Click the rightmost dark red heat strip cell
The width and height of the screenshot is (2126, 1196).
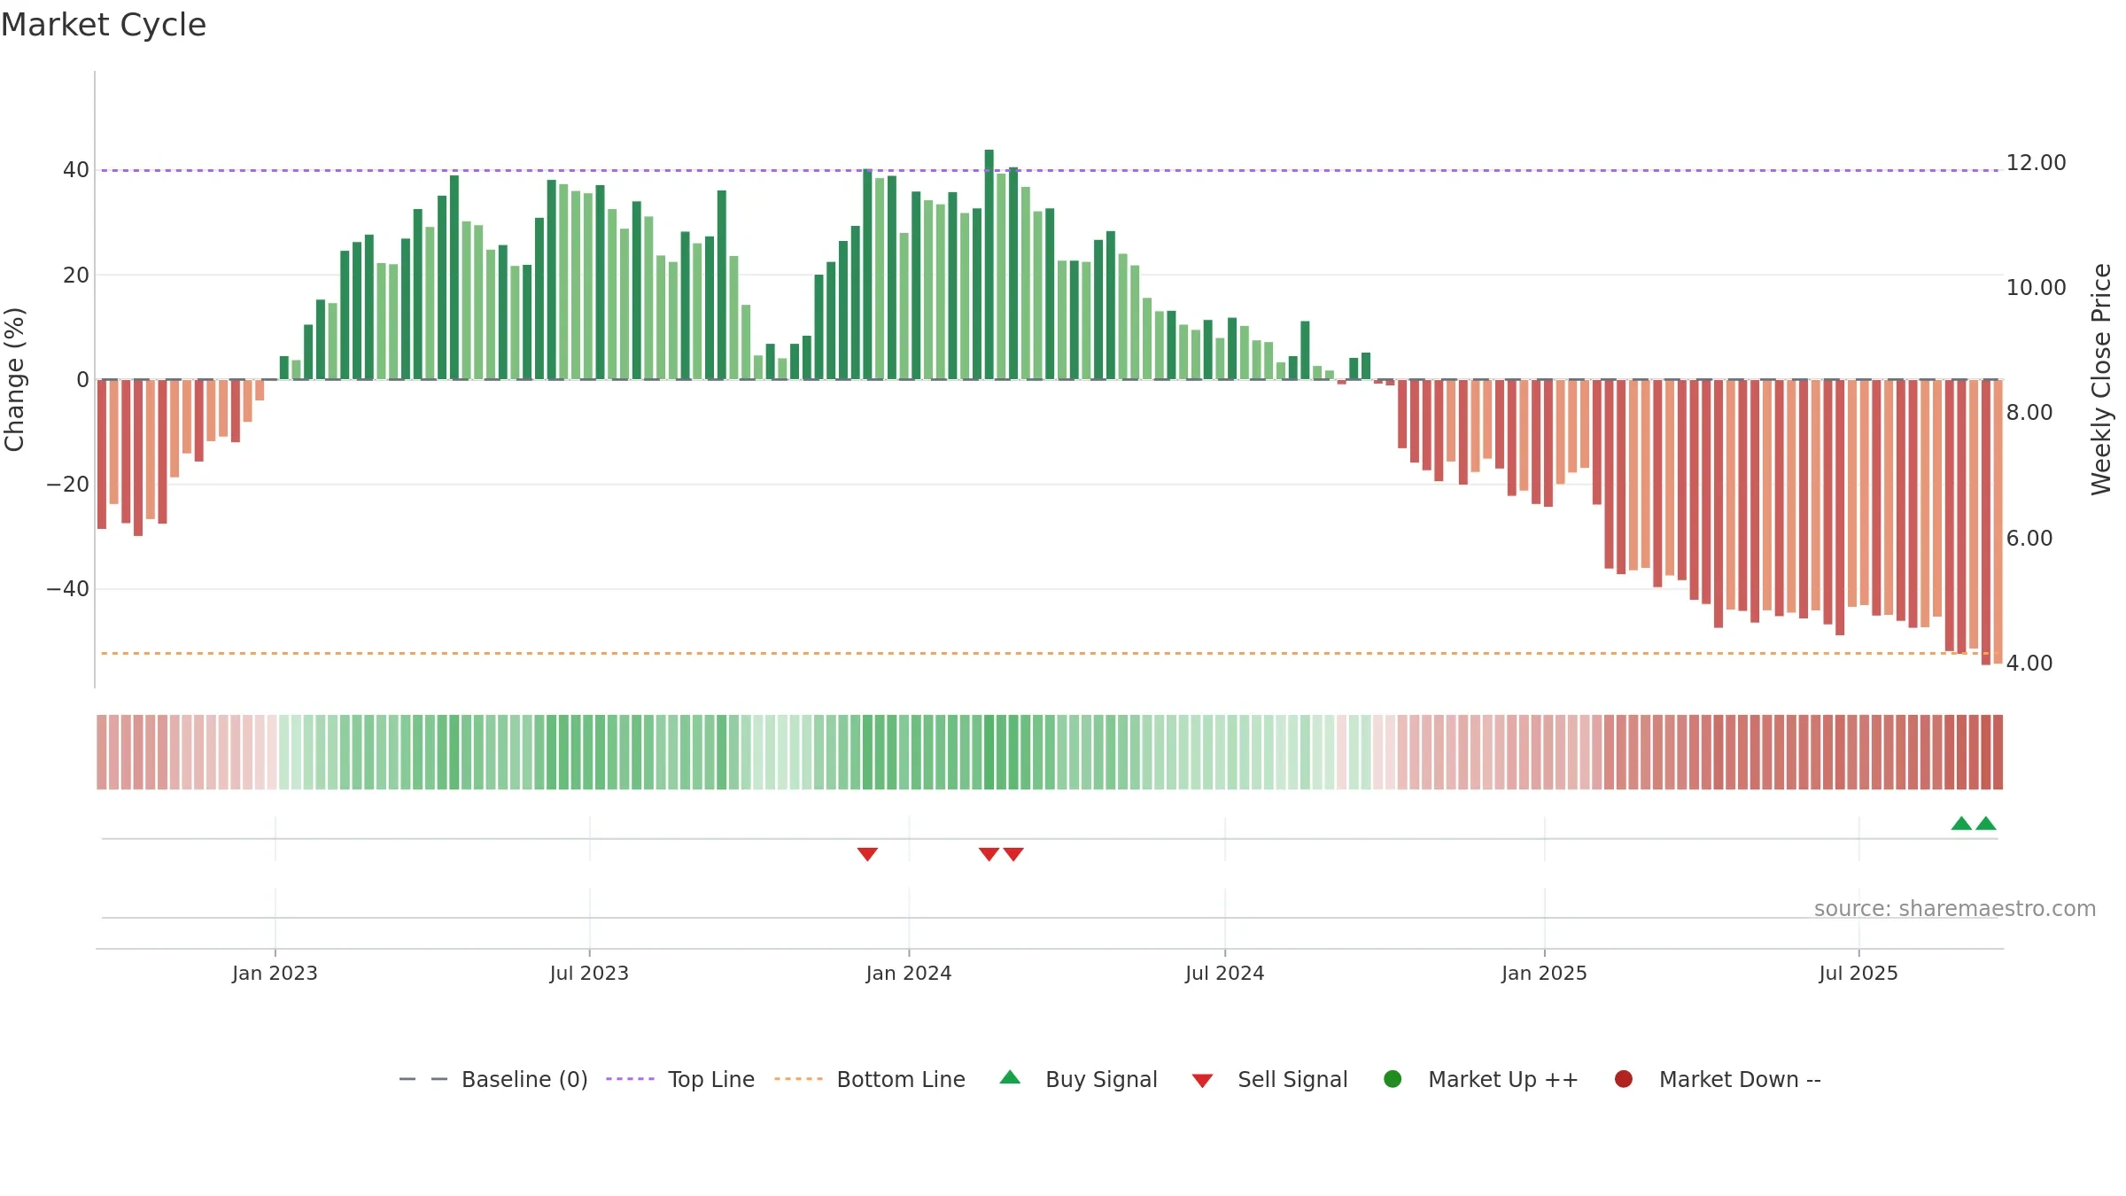tap(1998, 752)
